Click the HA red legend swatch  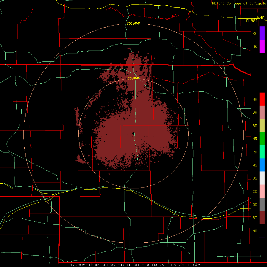(262, 99)
